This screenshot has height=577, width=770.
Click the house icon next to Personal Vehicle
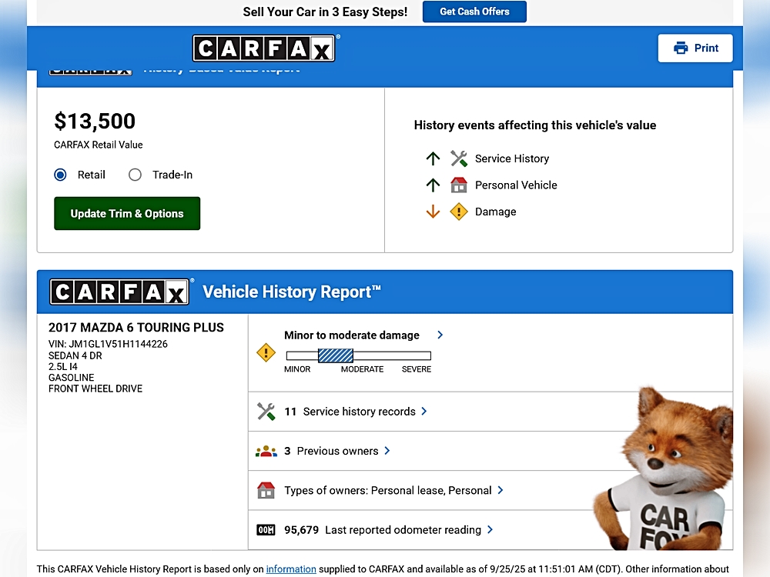coord(459,185)
